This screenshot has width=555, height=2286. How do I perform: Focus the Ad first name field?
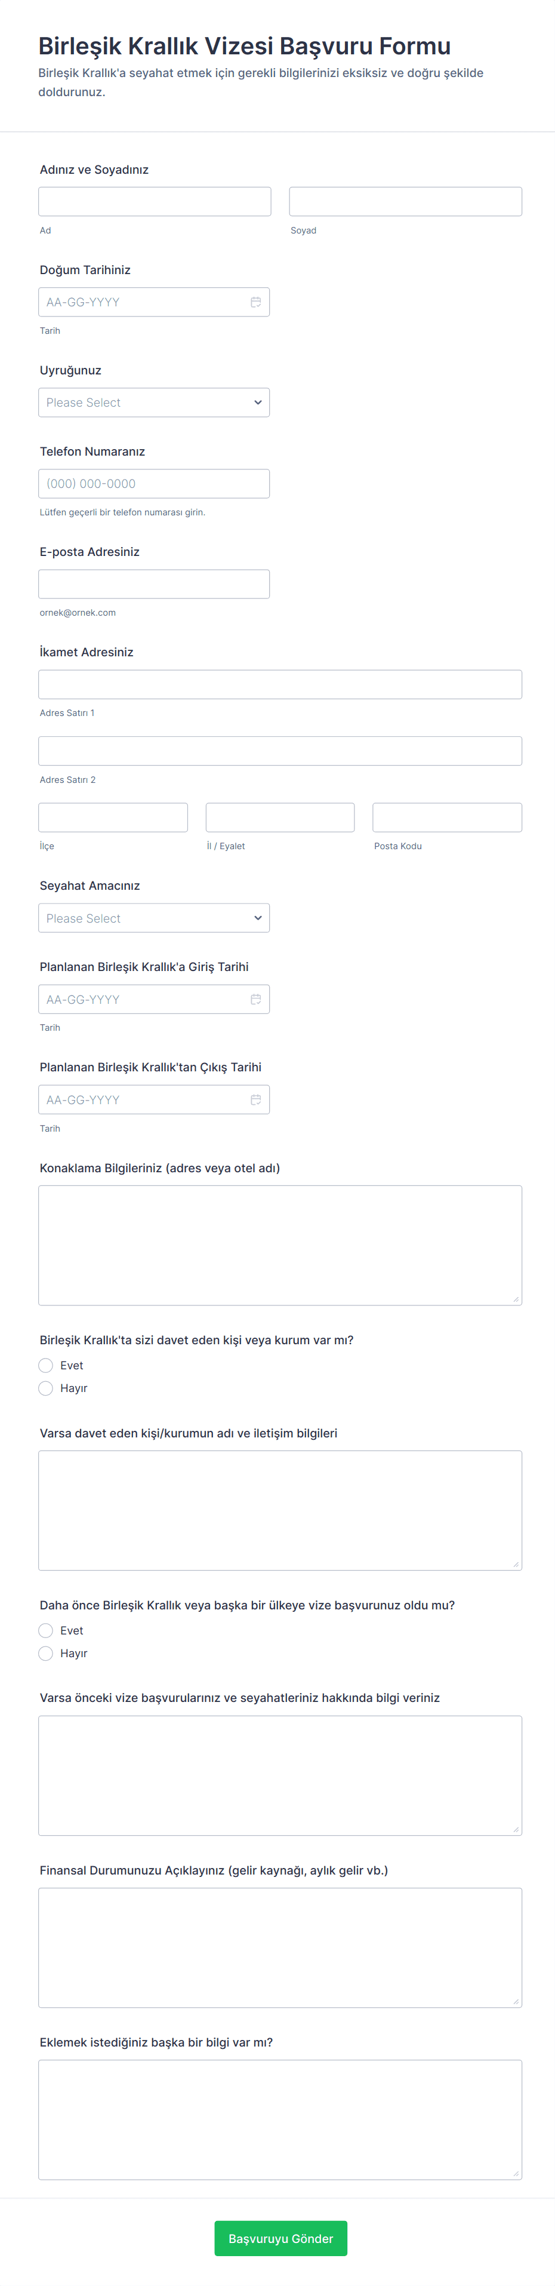[x=154, y=201]
